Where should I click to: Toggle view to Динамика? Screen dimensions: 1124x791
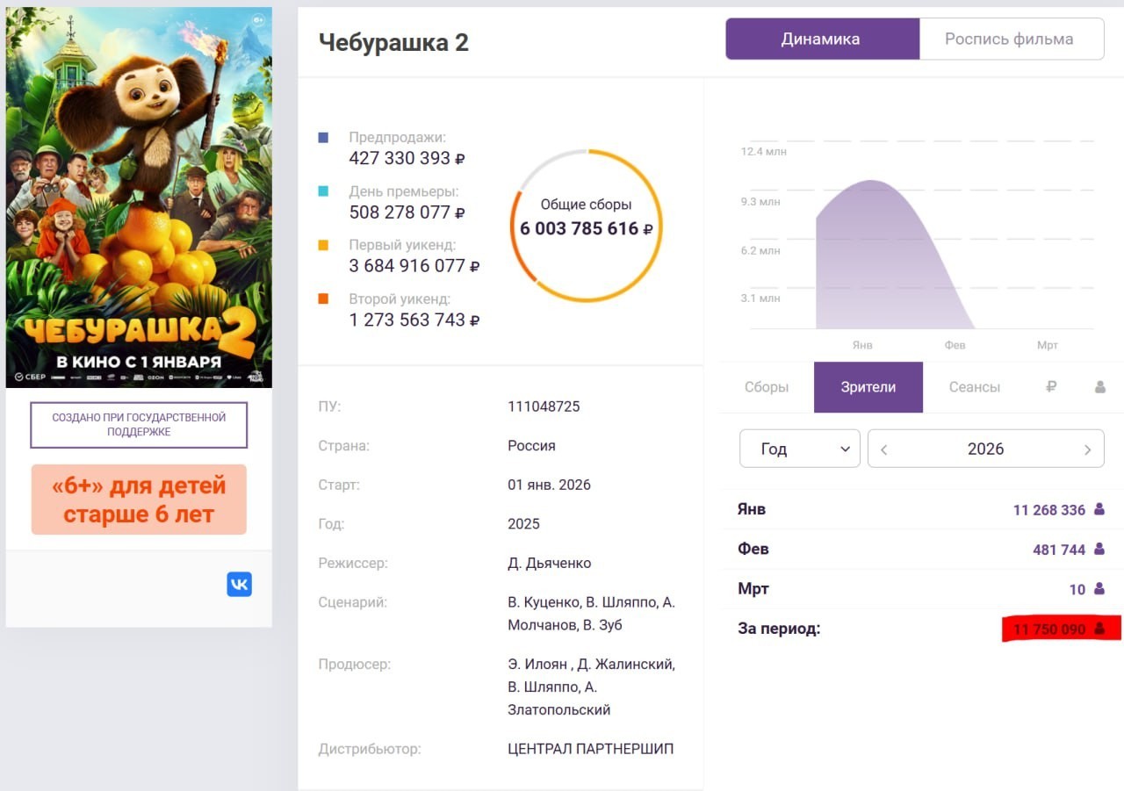point(822,40)
